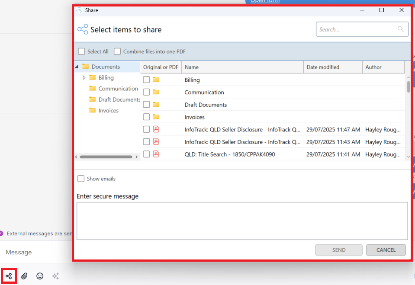This screenshot has width=415, height=285.
Task: Click the folder icon in the Draft Documents row
Action: tap(156, 105)
